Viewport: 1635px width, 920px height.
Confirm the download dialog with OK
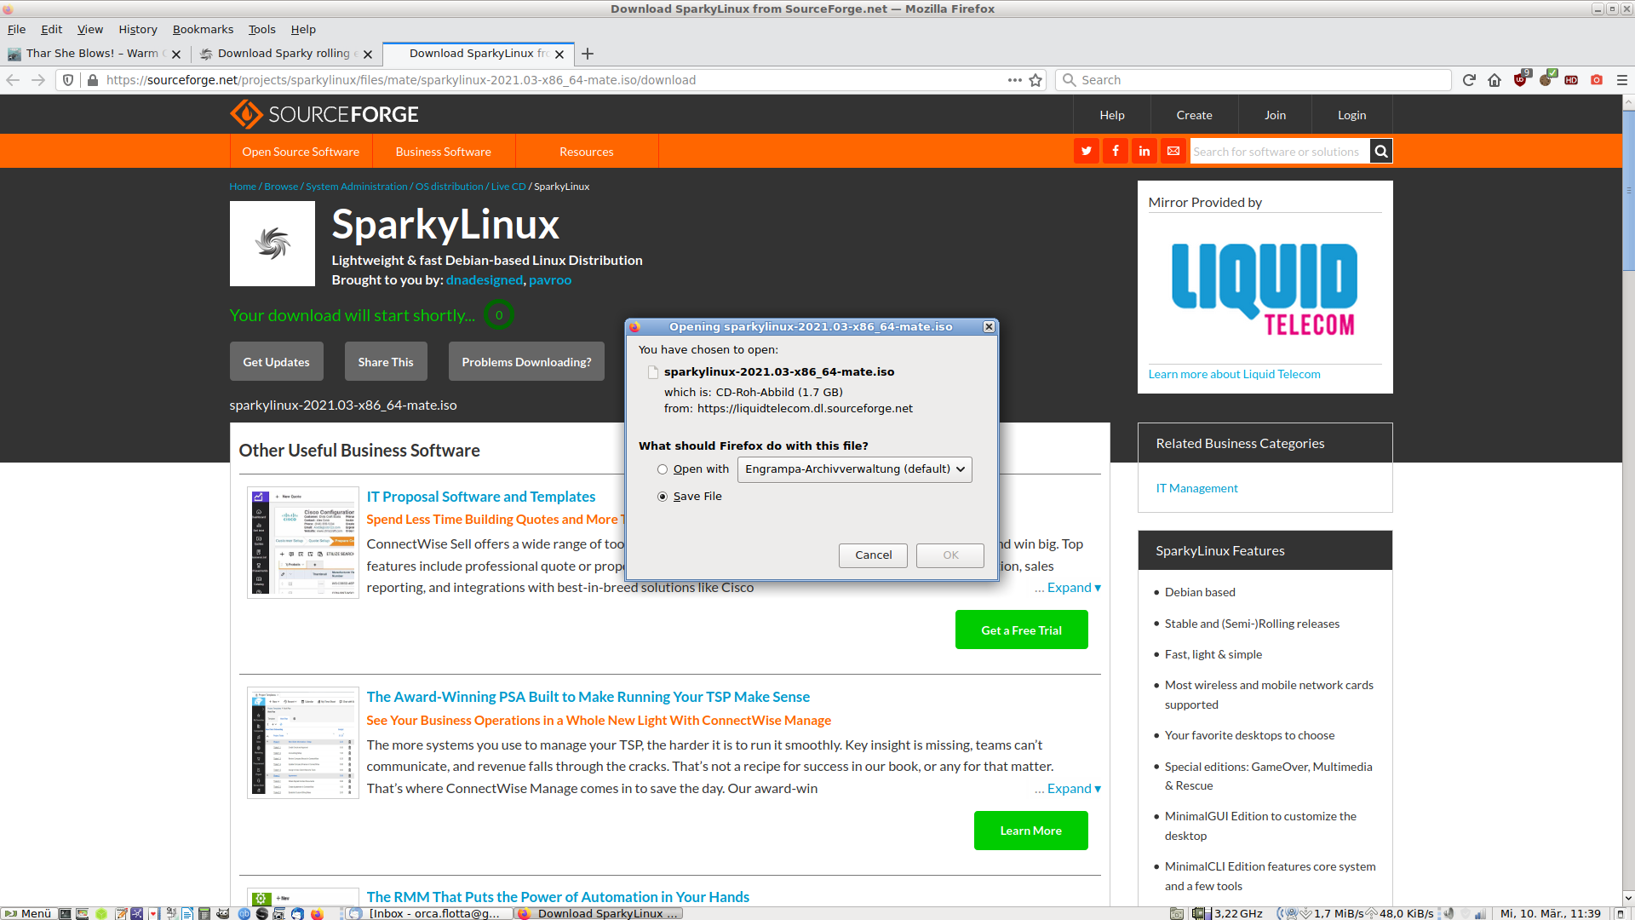click(x=950, y=555)
